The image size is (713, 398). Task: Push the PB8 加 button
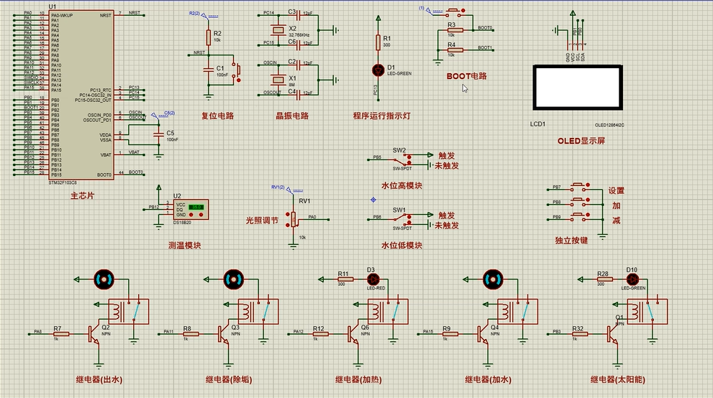579,201
